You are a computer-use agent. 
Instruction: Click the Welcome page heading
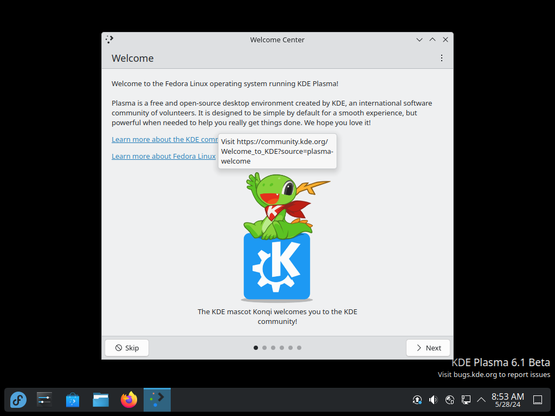pos(132,58)
